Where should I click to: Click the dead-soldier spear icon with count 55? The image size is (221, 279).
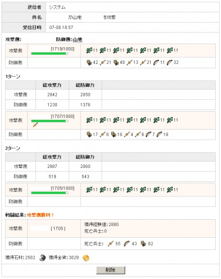tap(110, 244)
